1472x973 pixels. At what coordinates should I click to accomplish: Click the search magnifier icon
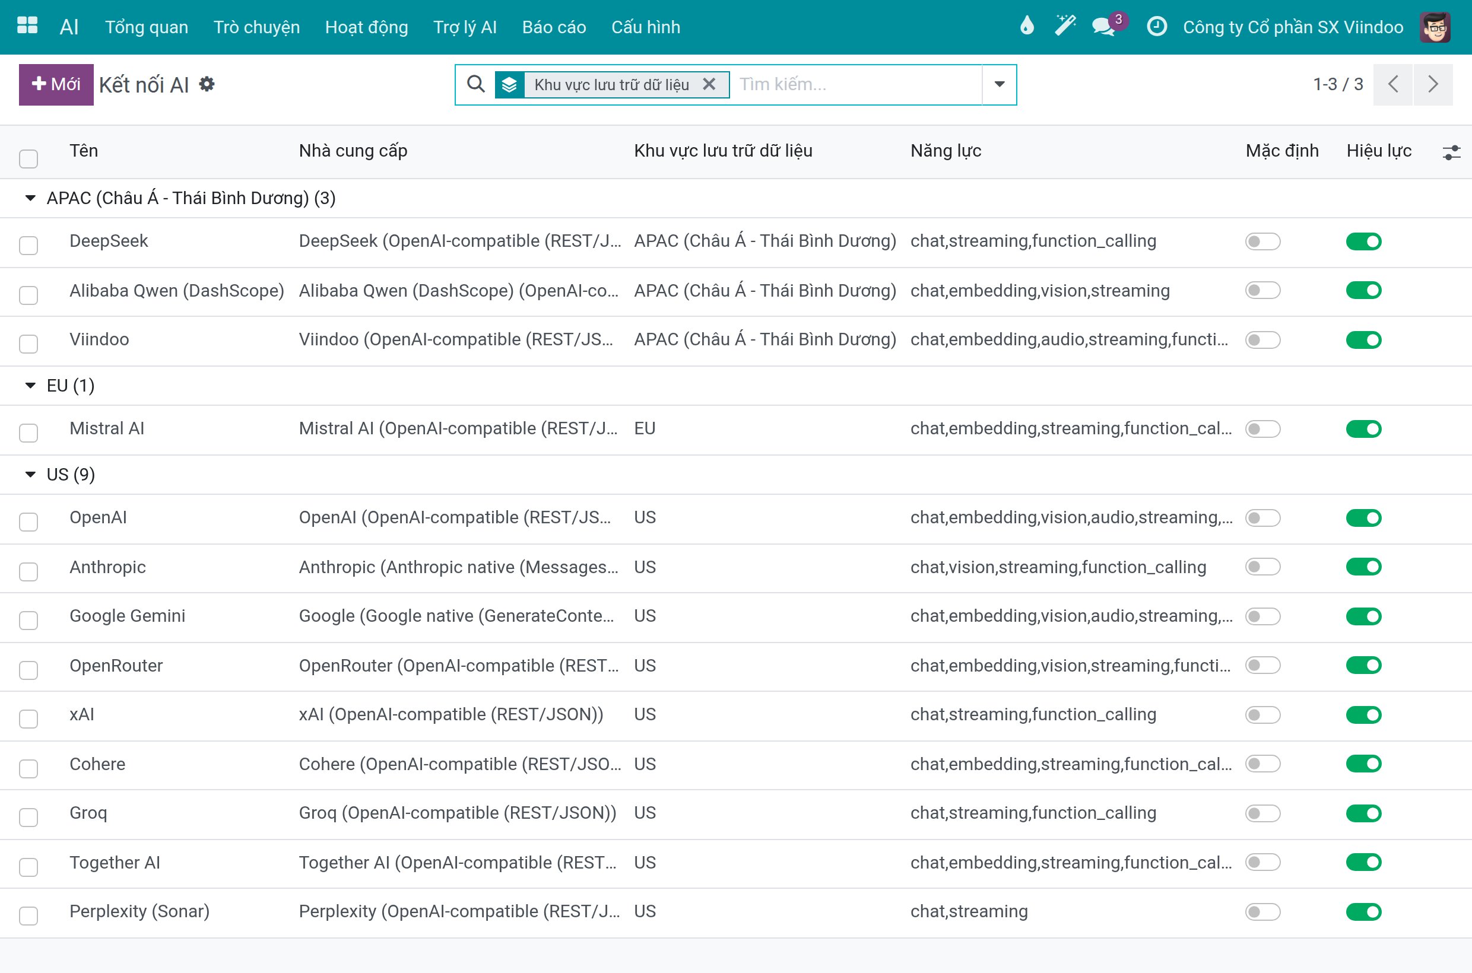[475, 84]
